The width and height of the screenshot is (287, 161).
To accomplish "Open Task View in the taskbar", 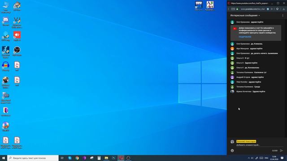I will pos(62,158).
